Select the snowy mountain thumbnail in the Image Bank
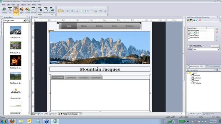 (x=16, y=30)
